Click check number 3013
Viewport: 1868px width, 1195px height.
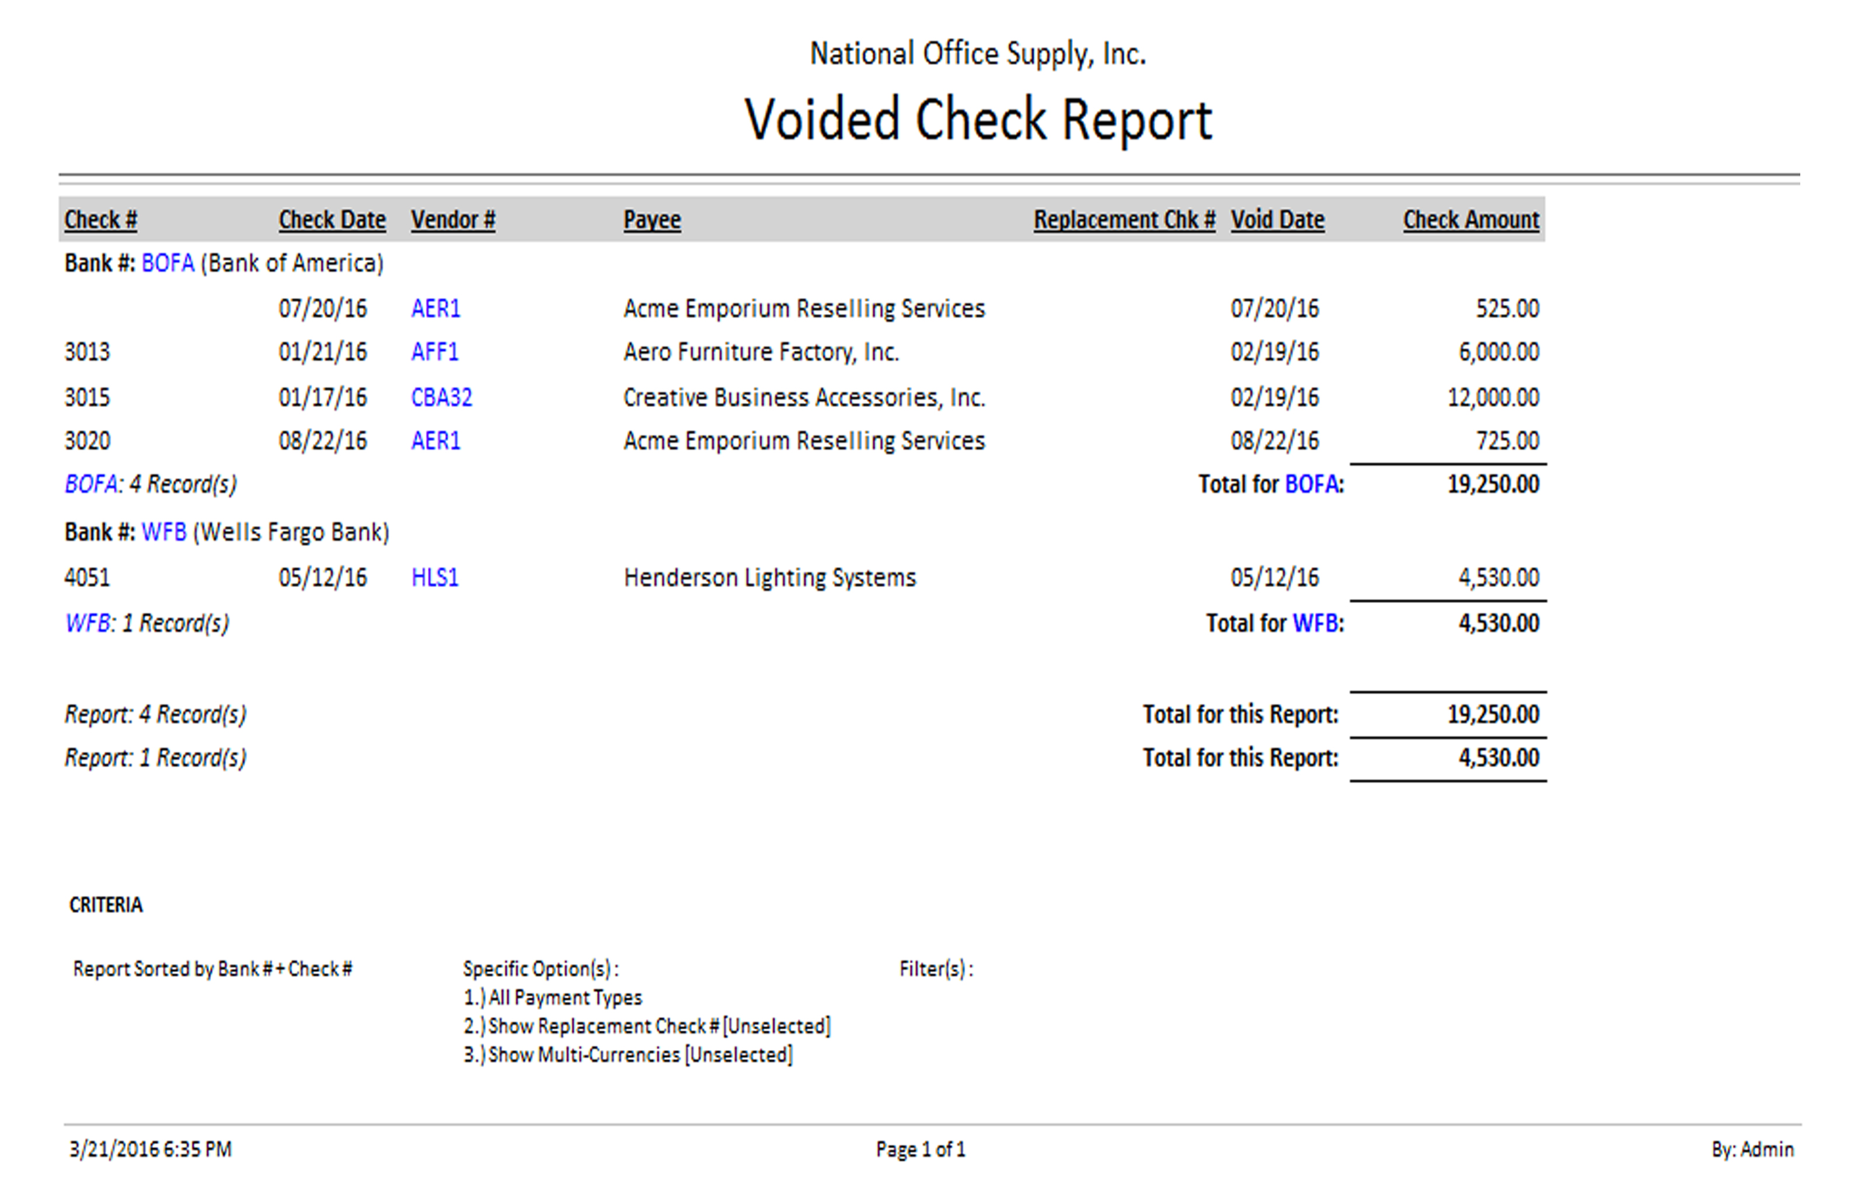[87, 352]
